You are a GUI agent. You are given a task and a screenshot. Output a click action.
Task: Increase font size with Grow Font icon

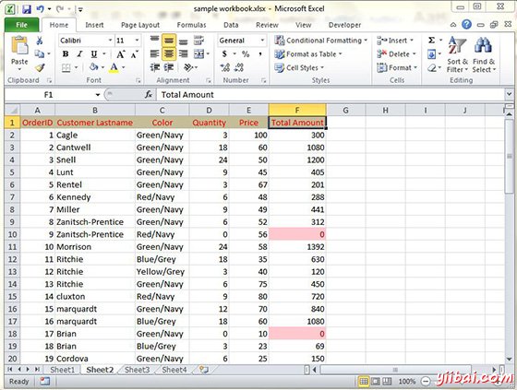[x=121, y=54]
